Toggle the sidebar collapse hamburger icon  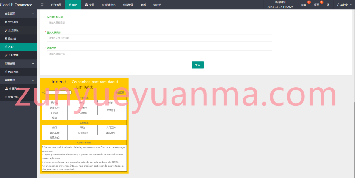pyautogui.click(x=42, y=5)
